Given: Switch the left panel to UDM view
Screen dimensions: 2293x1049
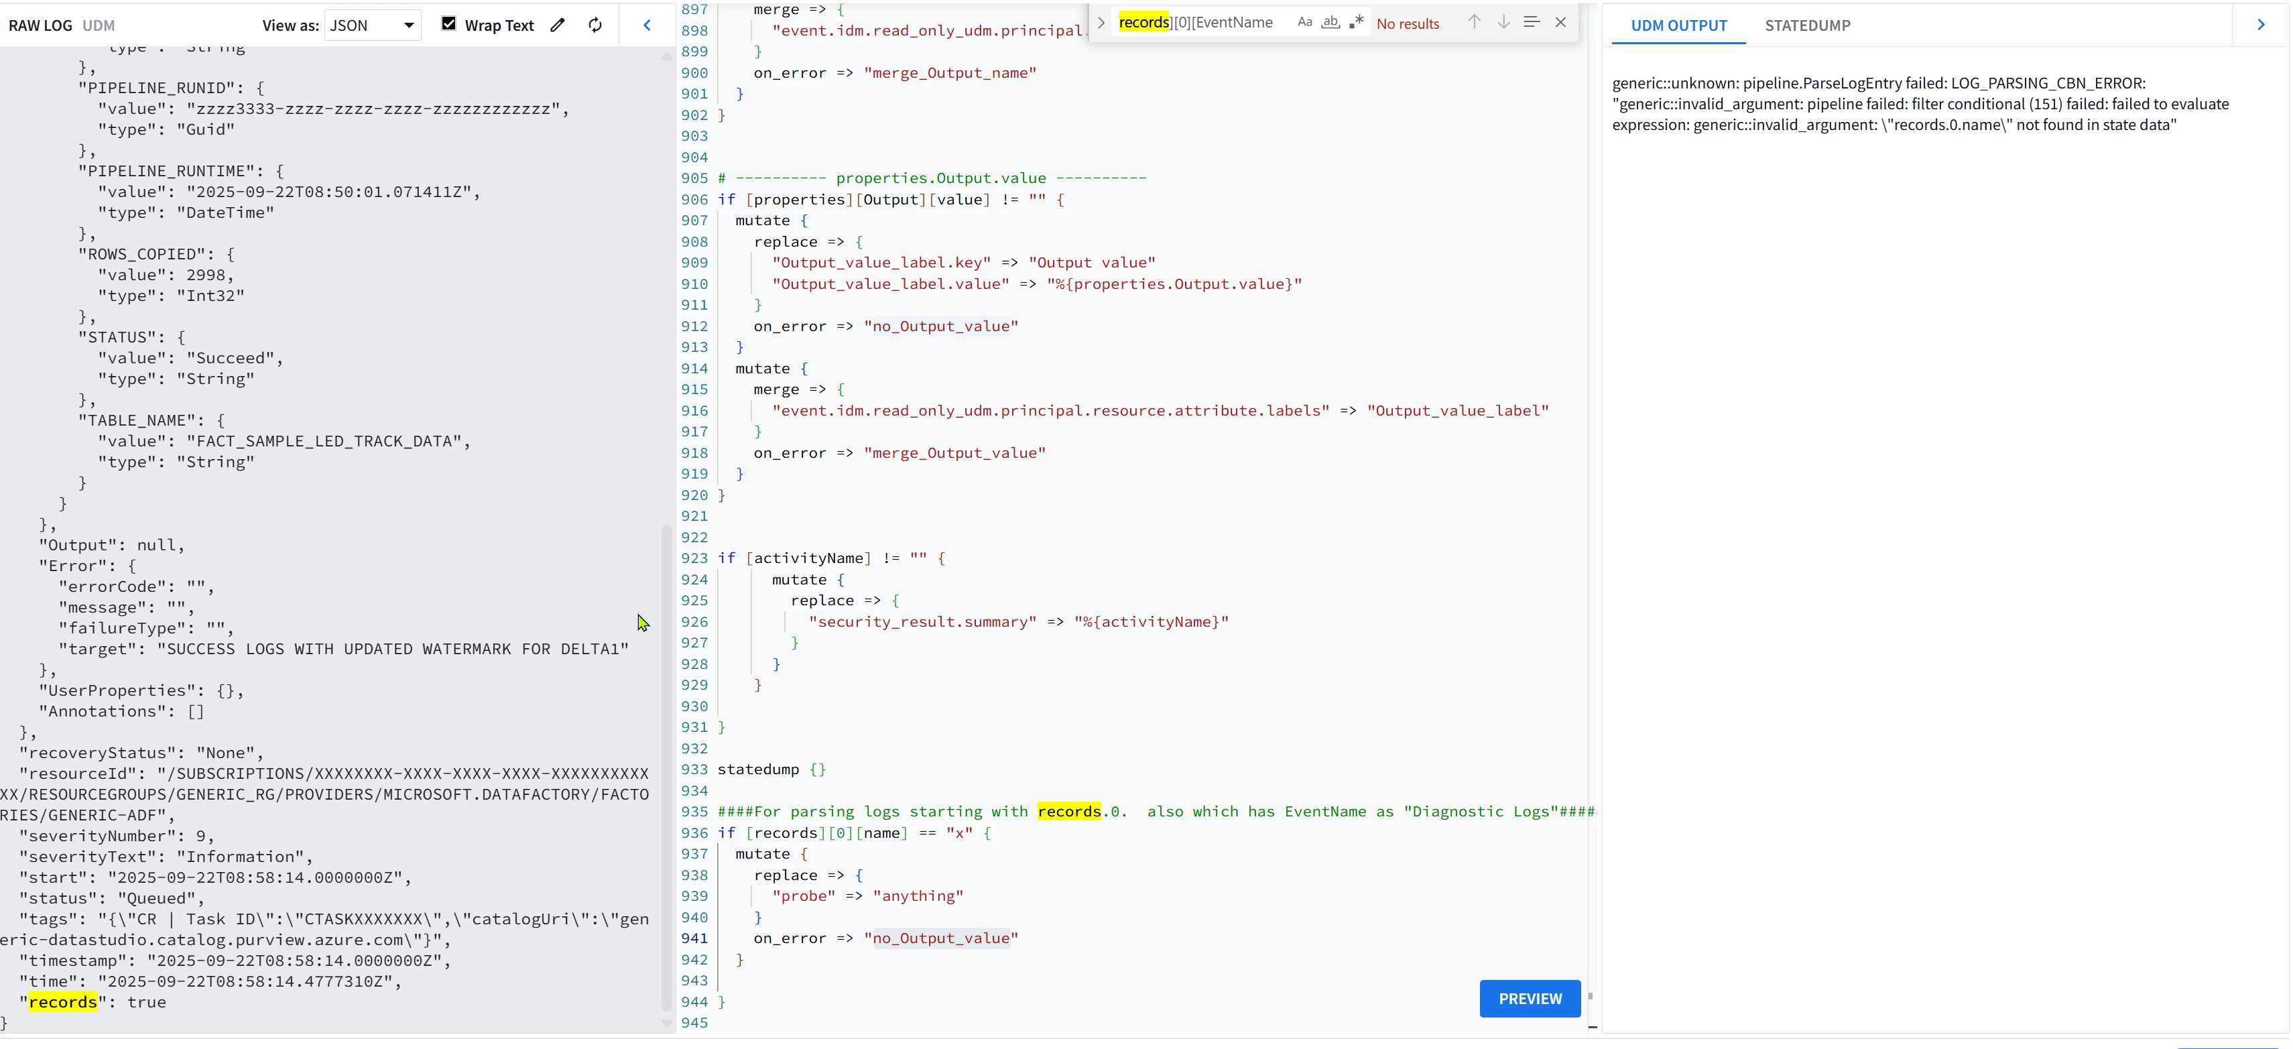Looking at the screenshot, I should (98, 25).
